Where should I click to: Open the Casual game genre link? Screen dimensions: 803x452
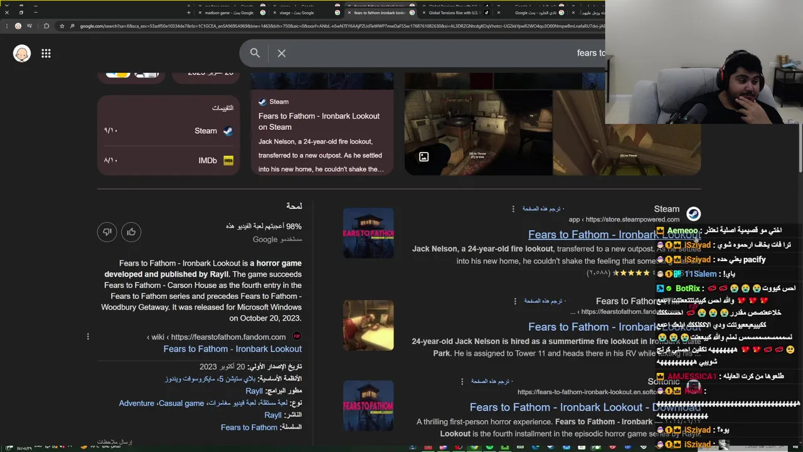tap(181, 403)
